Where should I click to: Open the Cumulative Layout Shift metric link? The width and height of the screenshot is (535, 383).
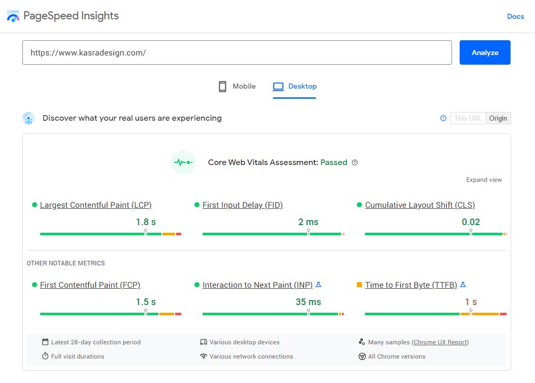pyautogui.click(x=419, y=205)
